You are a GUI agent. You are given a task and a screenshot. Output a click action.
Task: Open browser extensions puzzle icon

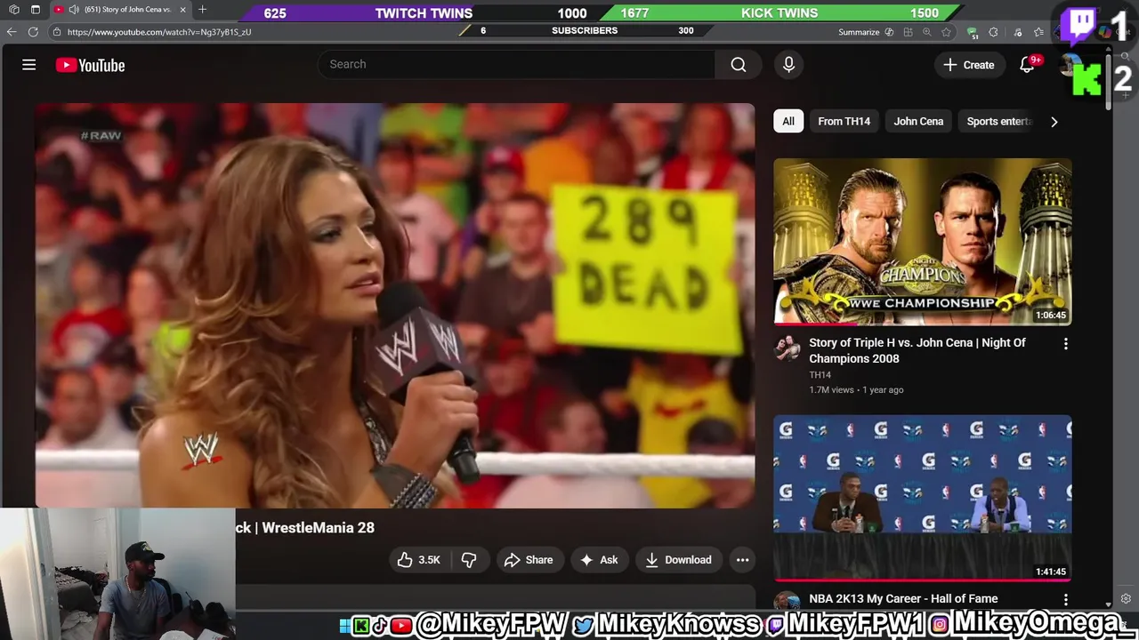click(x=993, y=32)
